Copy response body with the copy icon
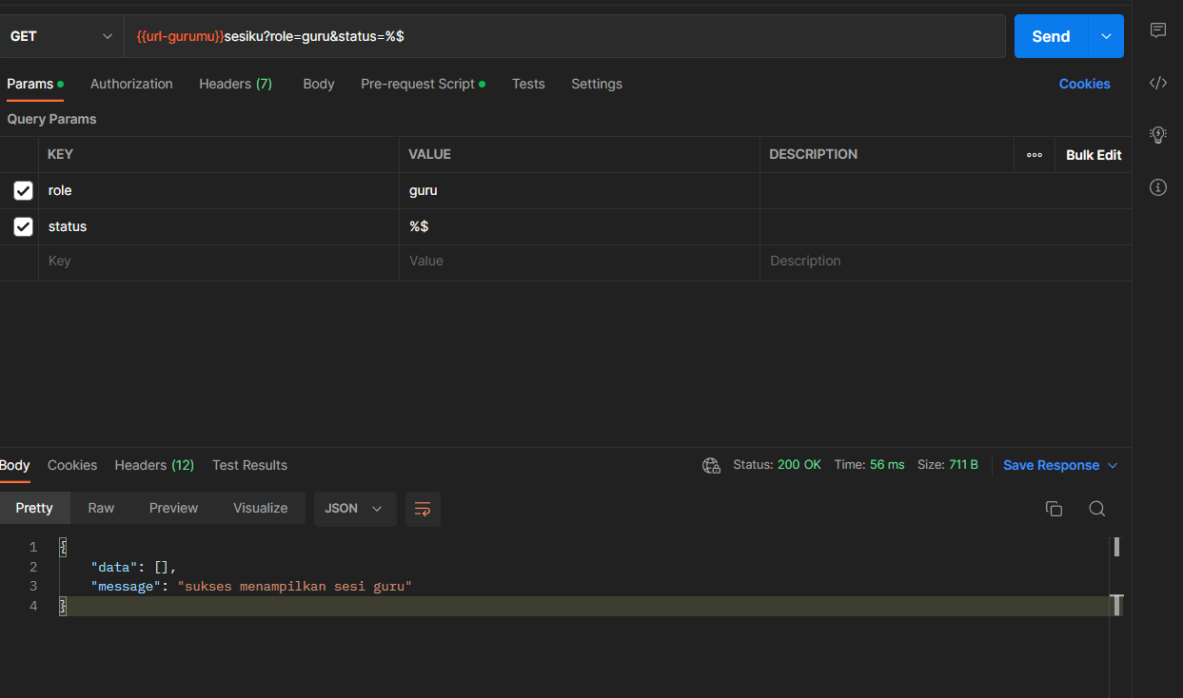1183x698 pixels. pyautogui.click(x=1054, y=509)
